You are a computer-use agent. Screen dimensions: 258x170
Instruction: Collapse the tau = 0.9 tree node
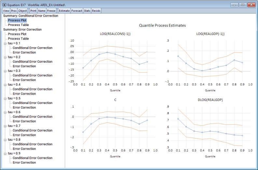[x=5, y=153]
